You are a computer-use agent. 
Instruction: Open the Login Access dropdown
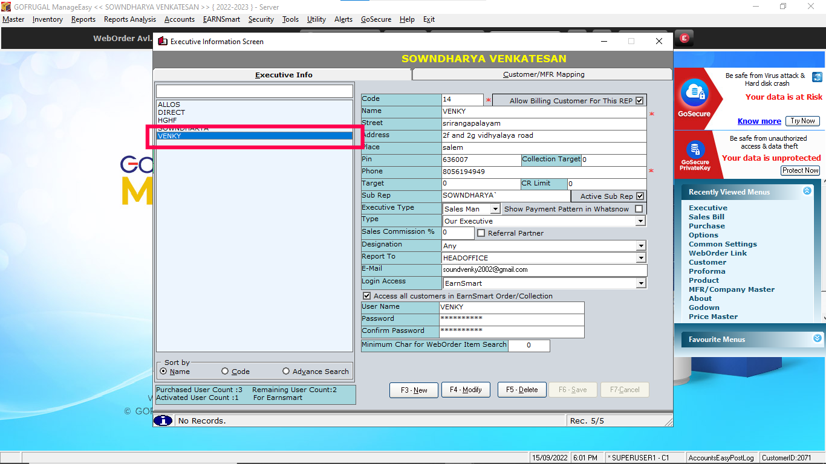(641, 283)
